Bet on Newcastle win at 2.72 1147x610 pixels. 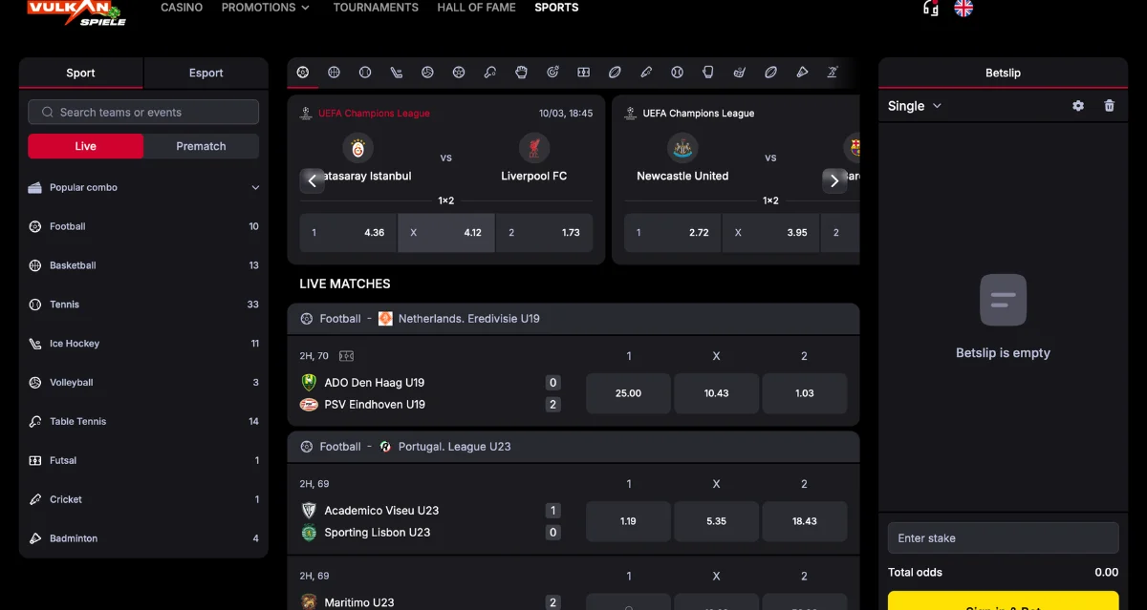(673, 233)
